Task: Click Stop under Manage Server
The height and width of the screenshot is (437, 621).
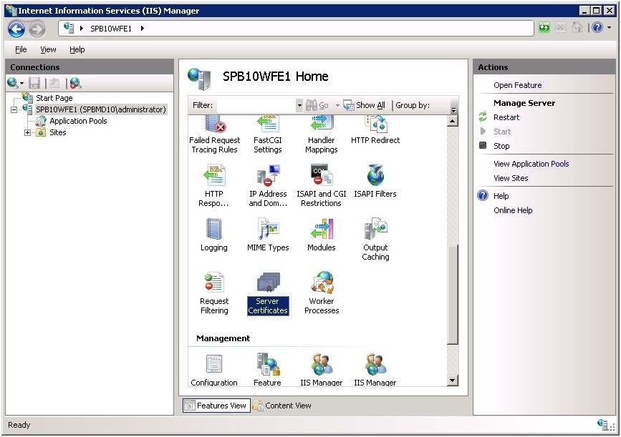Action: (501, 146)
